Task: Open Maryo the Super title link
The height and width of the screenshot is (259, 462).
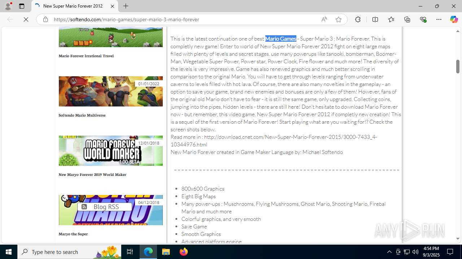Action: click(73, 234)
